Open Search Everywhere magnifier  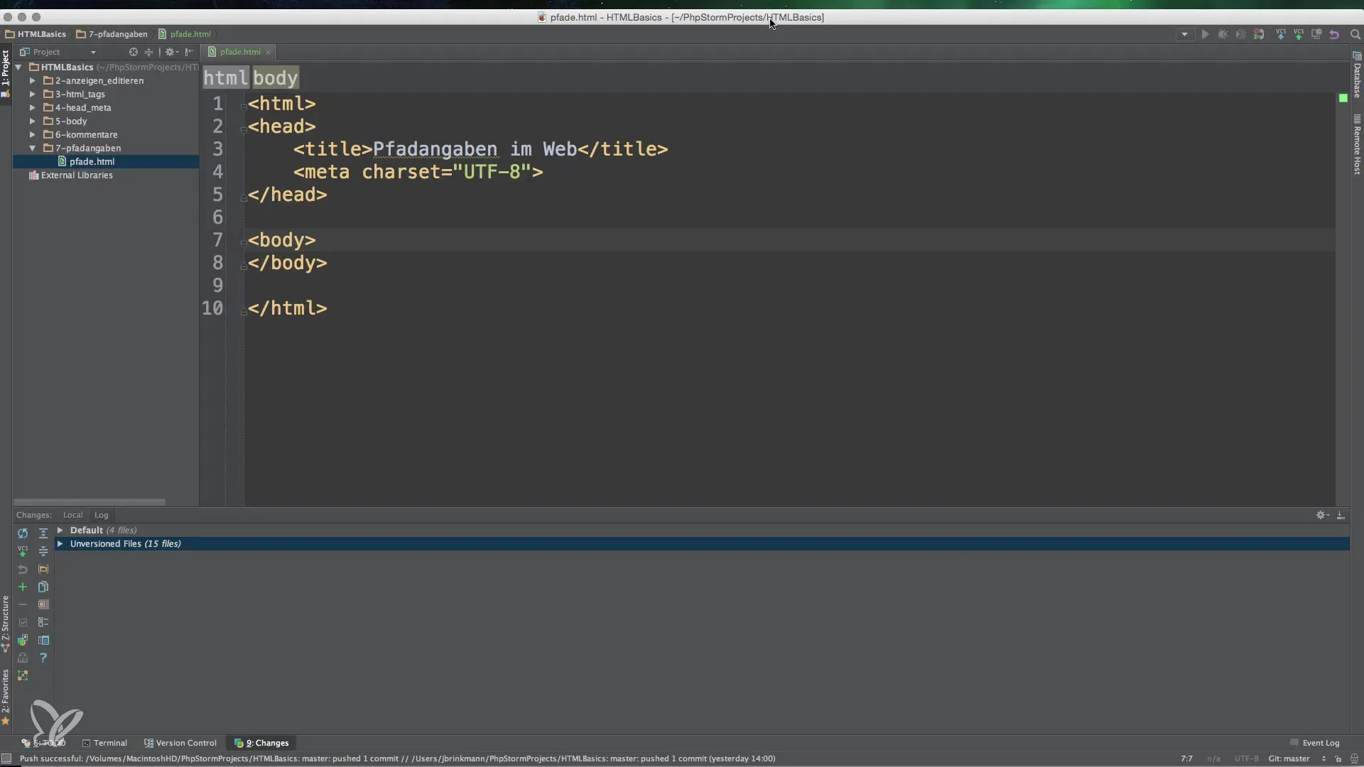pos(1355,34)
